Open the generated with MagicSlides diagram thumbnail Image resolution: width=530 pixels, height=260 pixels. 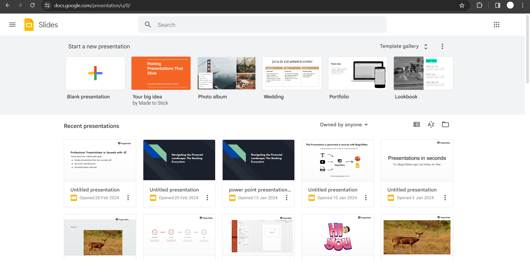click(338, 160)
